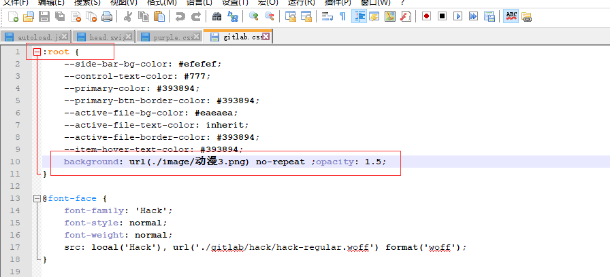The height and width of the screenshot is (277, 610).
Task: Click the New file toolbar icon
Action: [x=13, y=16]
